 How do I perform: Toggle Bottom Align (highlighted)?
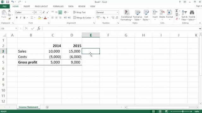60,12
